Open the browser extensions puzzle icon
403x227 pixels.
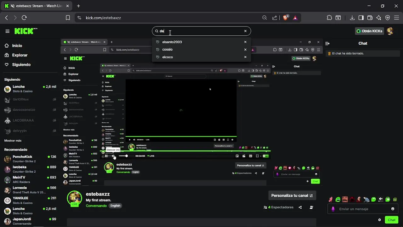(x=329, y=18)
